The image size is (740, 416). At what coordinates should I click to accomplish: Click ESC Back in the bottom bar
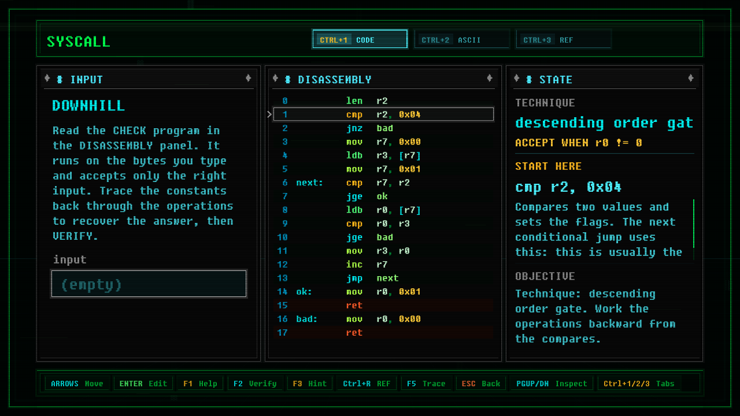480,384
